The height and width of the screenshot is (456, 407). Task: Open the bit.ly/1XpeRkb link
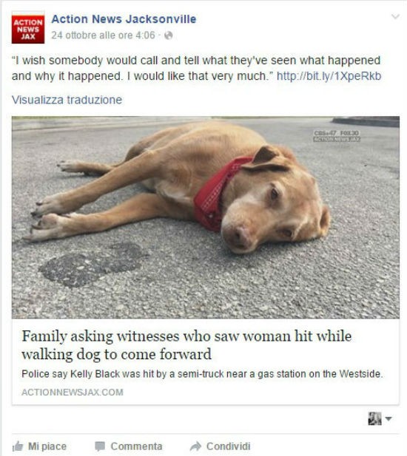pos(329,76)
